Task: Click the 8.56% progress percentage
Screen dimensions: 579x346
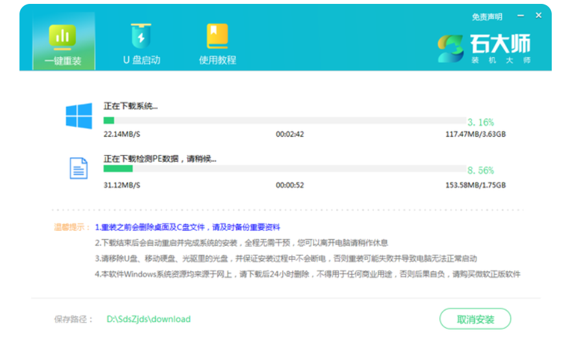Action: pos(480,170)
